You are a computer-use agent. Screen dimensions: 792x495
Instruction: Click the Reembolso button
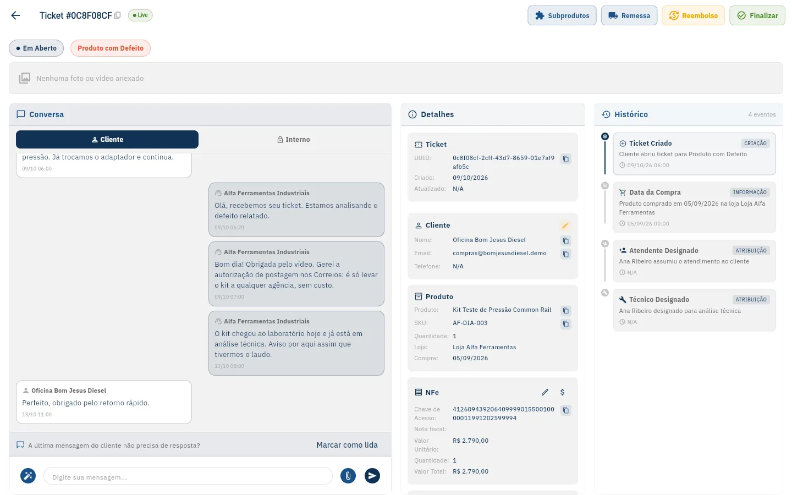coord(694,15)
